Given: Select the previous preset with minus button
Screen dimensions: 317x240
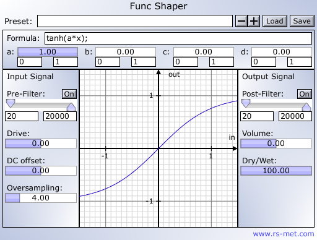Looking at the screenshot, I should (241, 21).
